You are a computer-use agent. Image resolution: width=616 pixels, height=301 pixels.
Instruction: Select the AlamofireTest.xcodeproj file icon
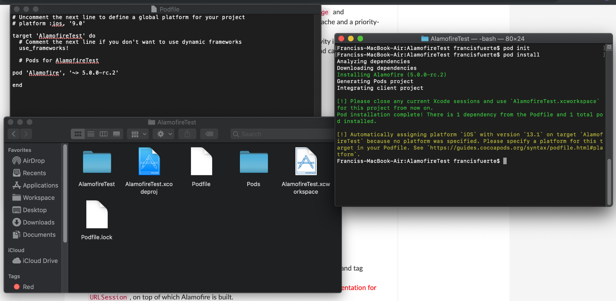pyautogui.click(x=149, y=161)
